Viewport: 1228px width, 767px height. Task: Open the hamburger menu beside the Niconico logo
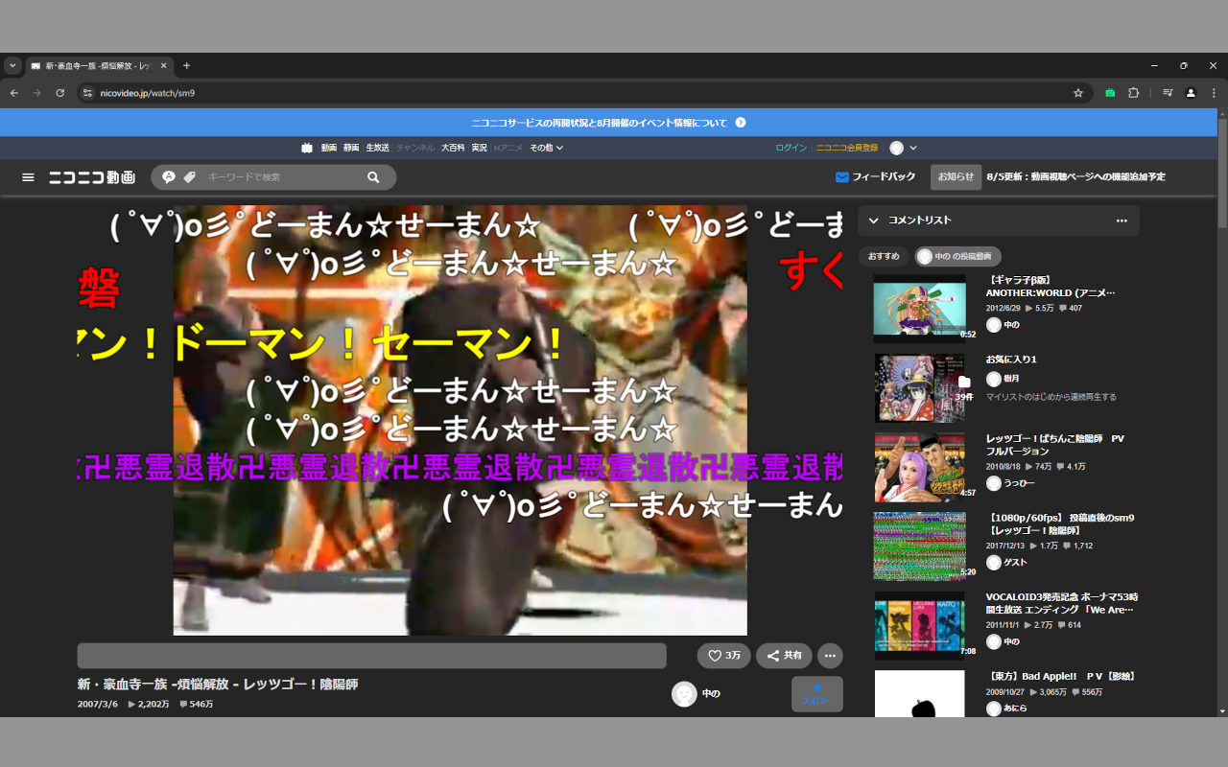coord(28,177)
